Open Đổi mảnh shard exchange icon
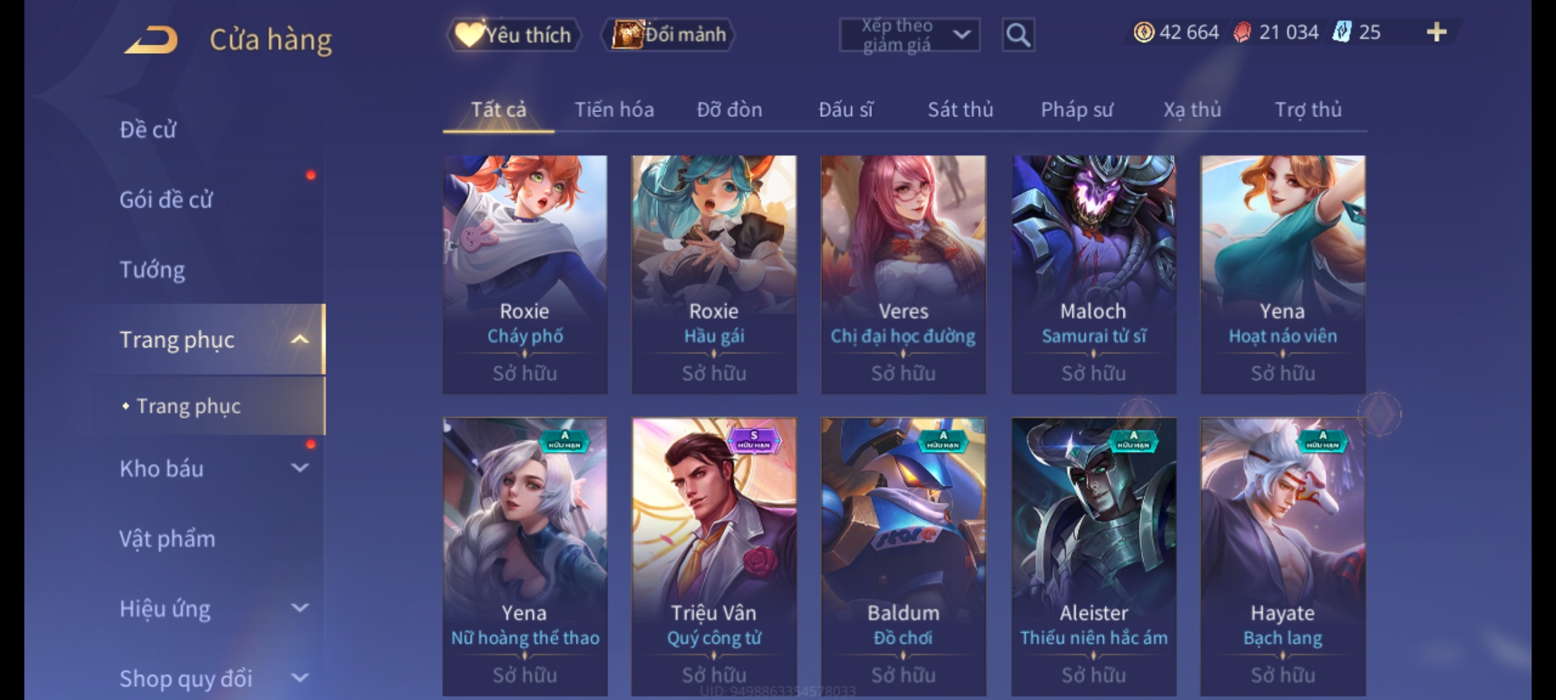This screenshot has width=1556, height=700. [626, 34]
